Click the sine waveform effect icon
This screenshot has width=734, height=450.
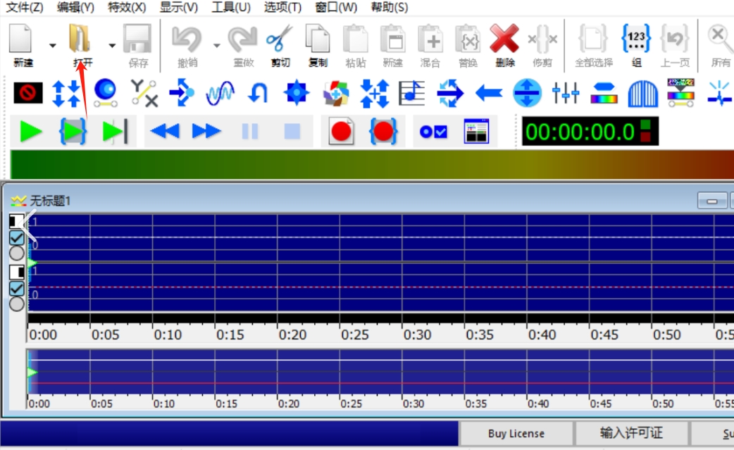click(220, 93)
